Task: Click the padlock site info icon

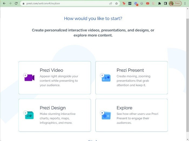Action: [x=23, y=4]
